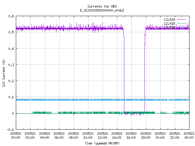
Task: Click the 200520 20:00 x-axis tick label
Action: click(x=160, y=136)
